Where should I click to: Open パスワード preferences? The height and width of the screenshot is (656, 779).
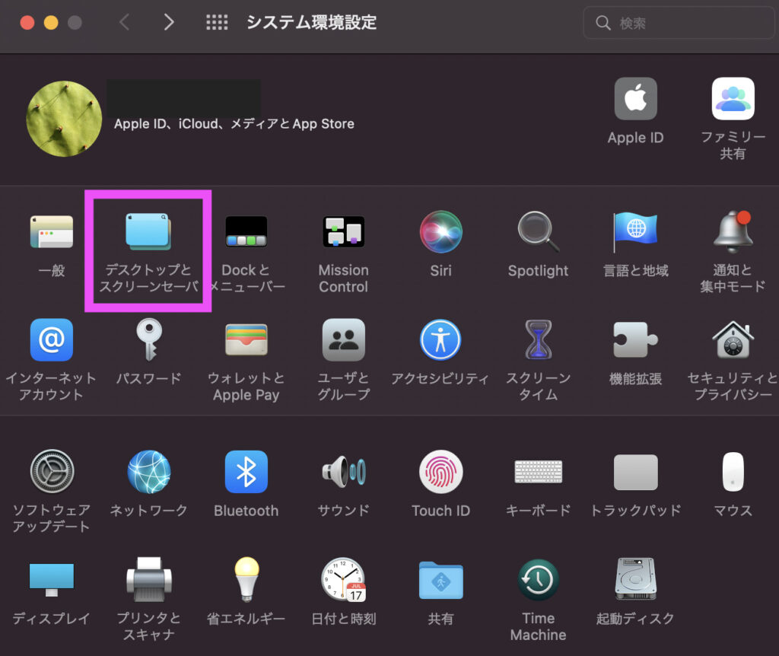pos(149,340)
